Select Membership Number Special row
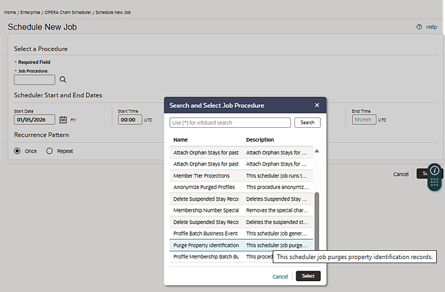The image size is (445, 292). (241, 210)
